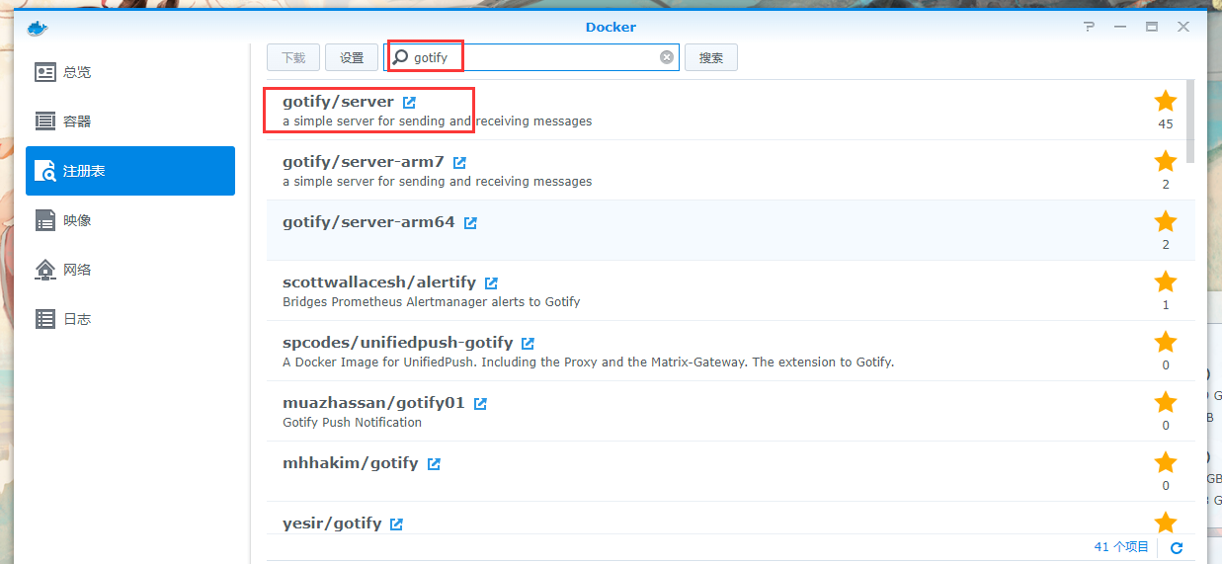
Task: Click the 'A Docker Image for UnifiedPush' description
Action: coord(588,363)
